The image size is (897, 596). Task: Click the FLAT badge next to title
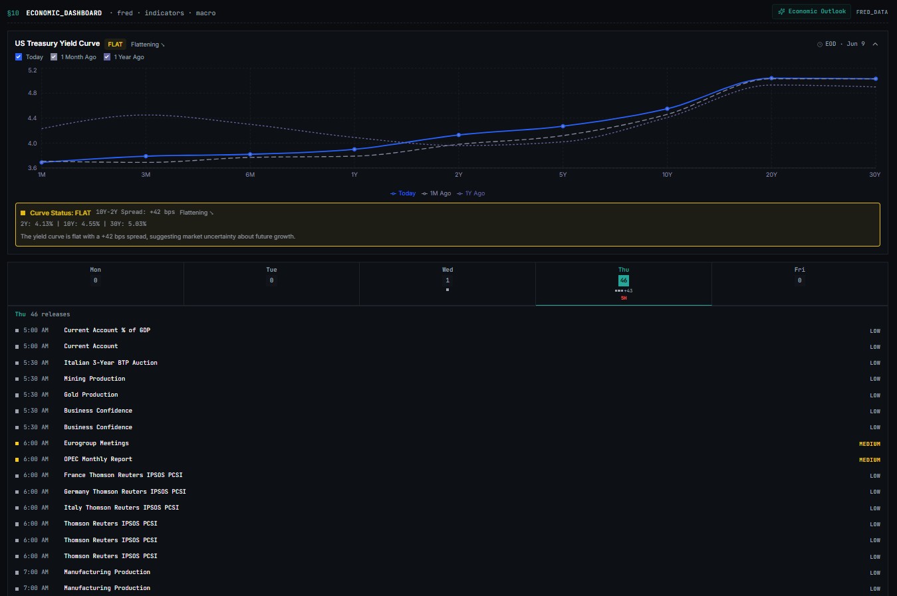pyautogui.click(x=116, y=45)
